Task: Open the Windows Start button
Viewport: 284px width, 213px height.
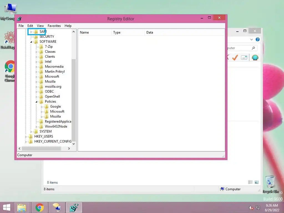Action: pyautogui.click(x=7, y=207)
